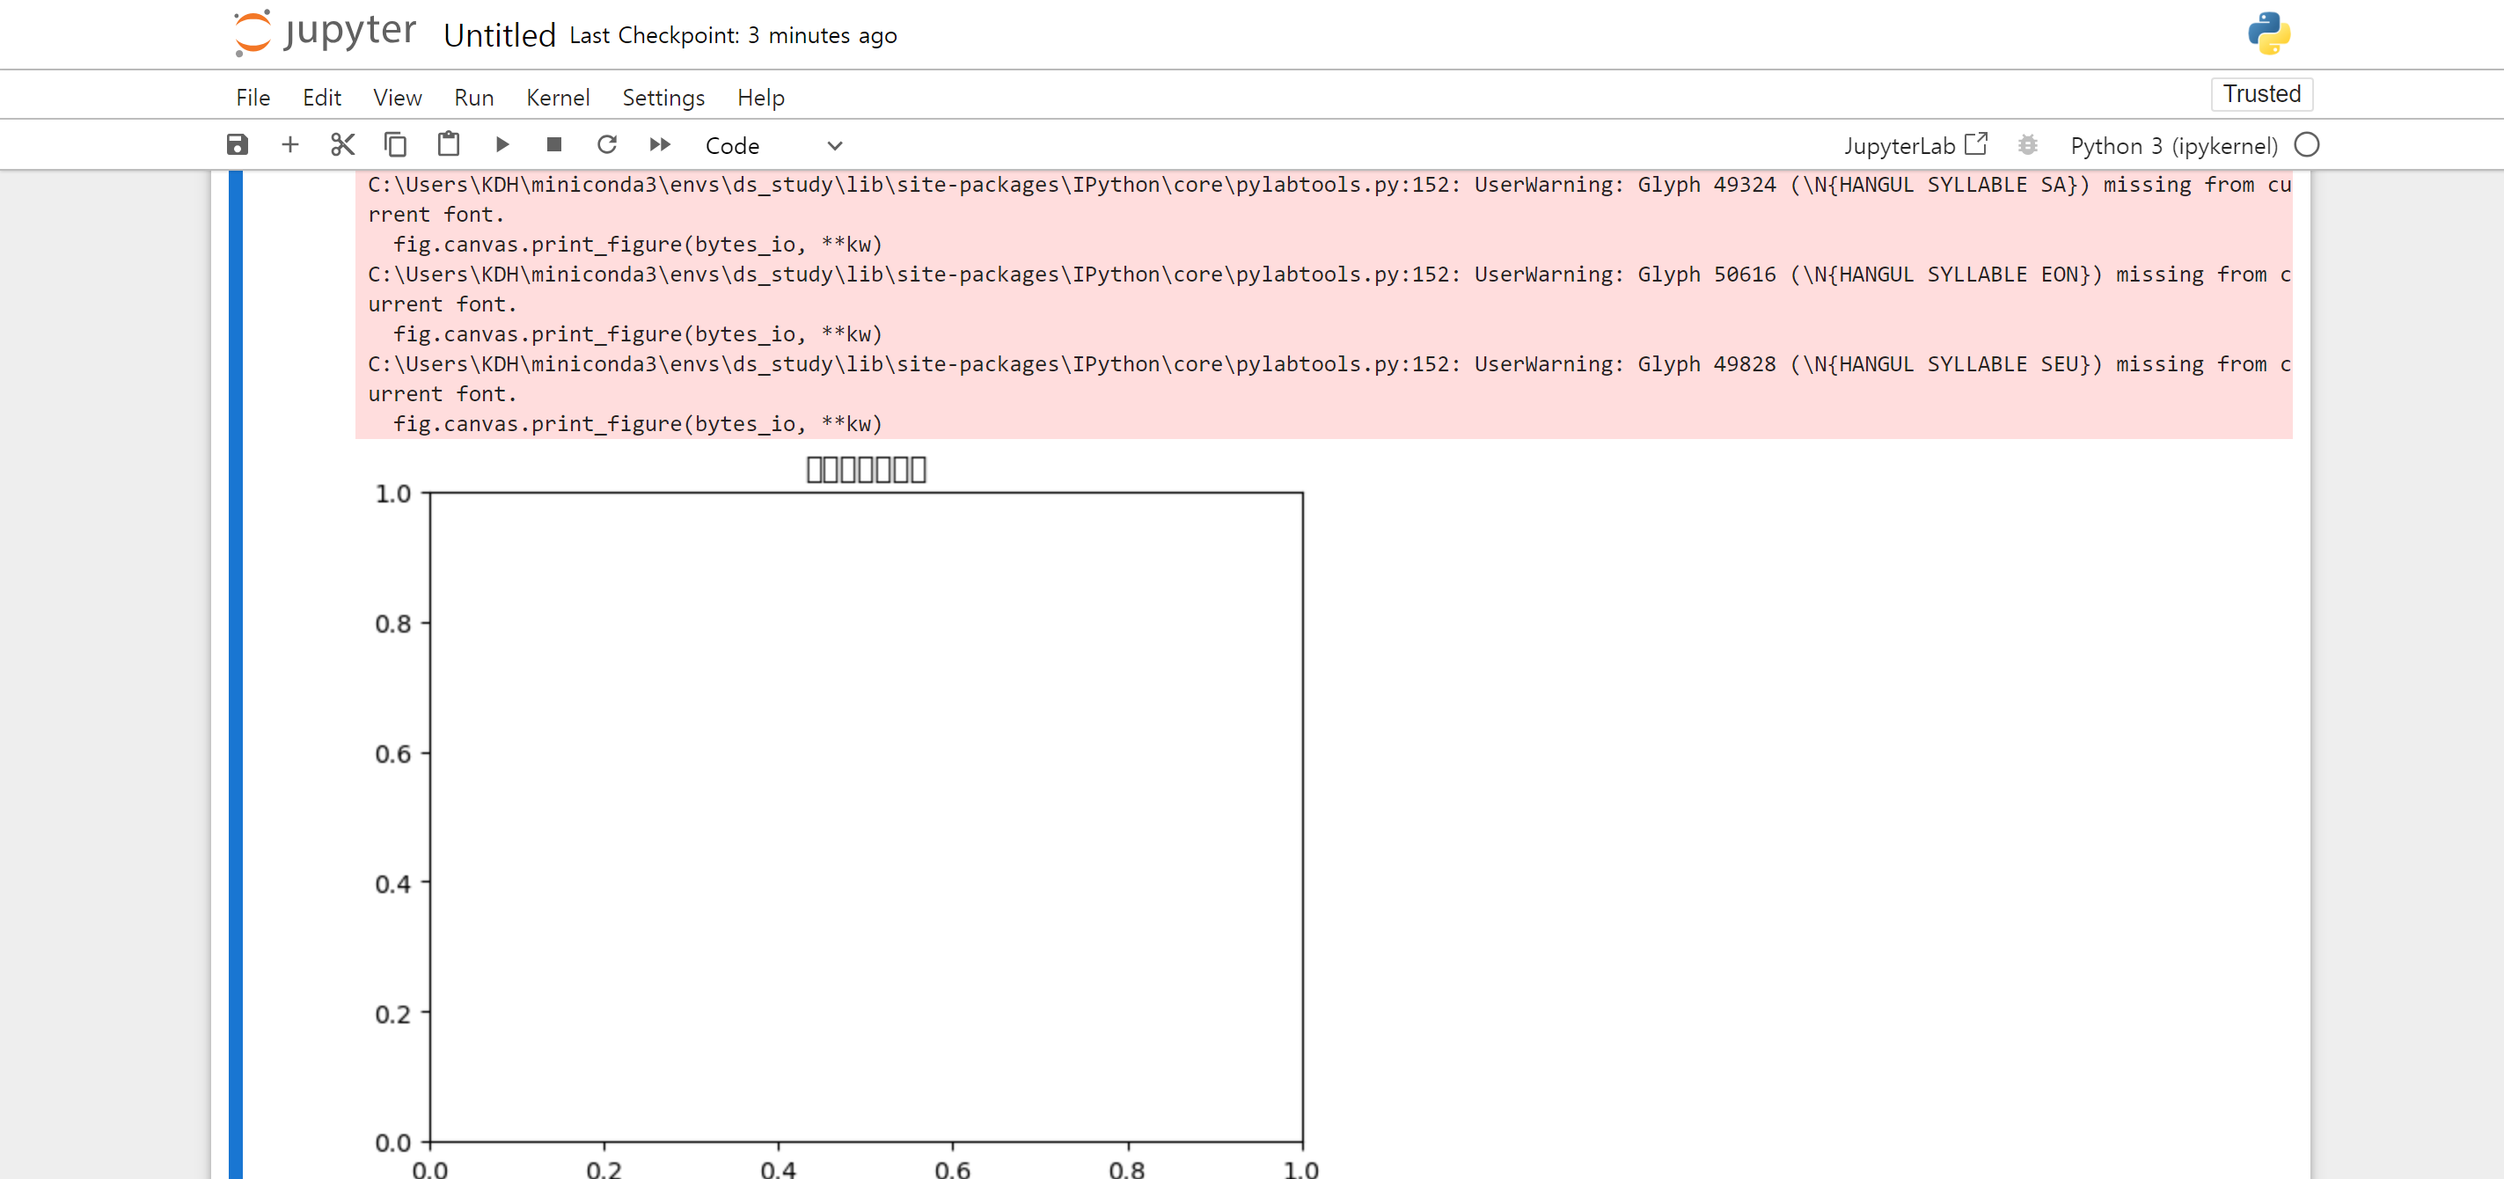The width and height of the screenshot is (2504, 1179).
Task: Insert a new cell below with plus icon
Action: (289, 145)
